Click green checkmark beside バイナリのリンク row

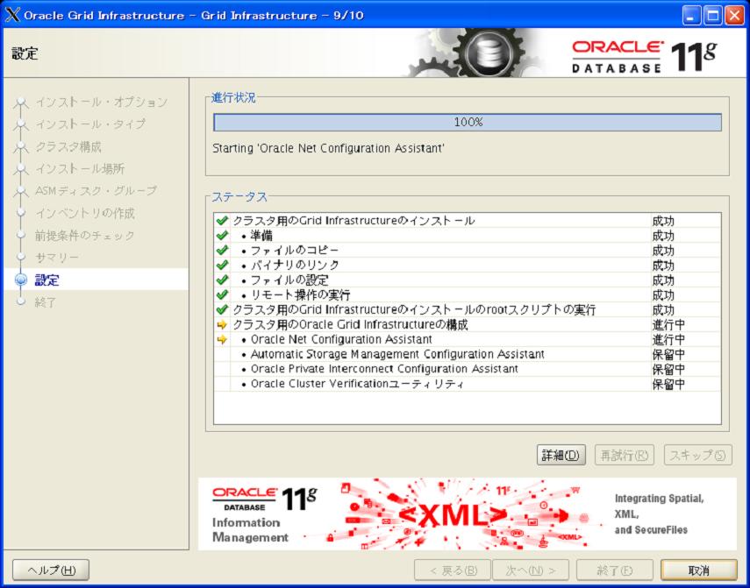pyautogui.click(x=222, y=266)
